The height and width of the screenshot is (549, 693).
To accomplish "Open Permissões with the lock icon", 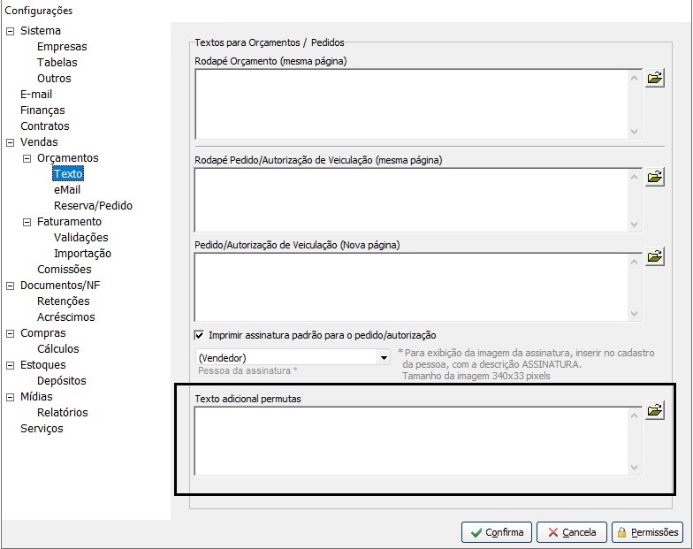I will point(648,532).
